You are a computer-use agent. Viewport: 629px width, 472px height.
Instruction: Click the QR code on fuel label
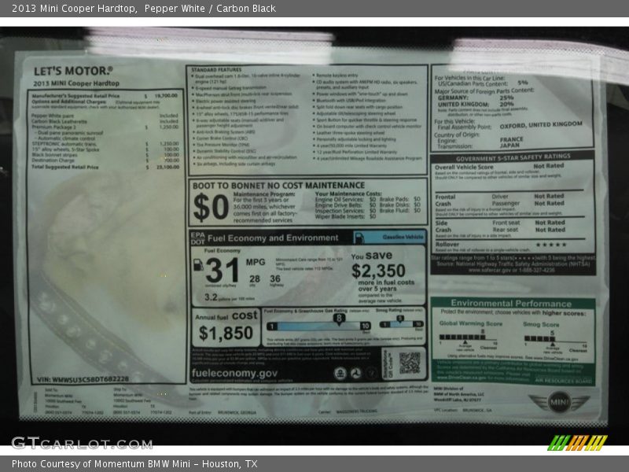[409, 362]
